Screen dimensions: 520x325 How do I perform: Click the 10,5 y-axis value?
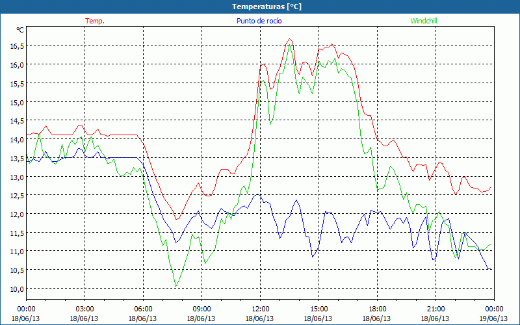(x=17, y=270)
